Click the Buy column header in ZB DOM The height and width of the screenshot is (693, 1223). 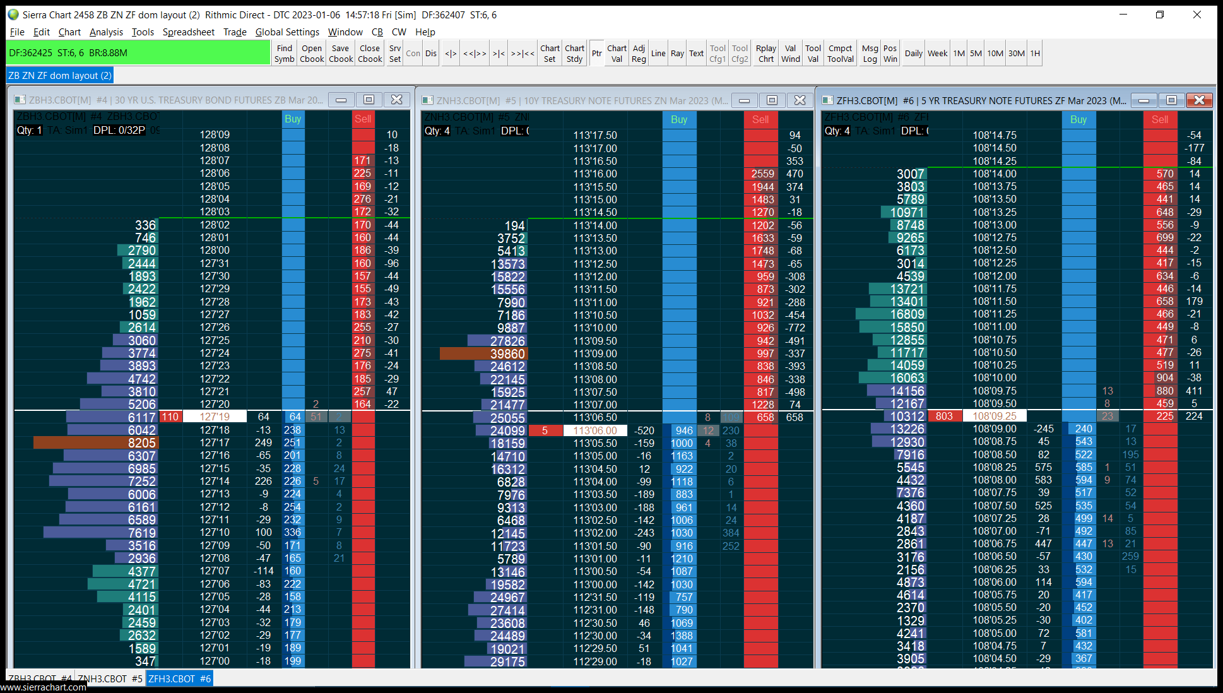[293, 119]
